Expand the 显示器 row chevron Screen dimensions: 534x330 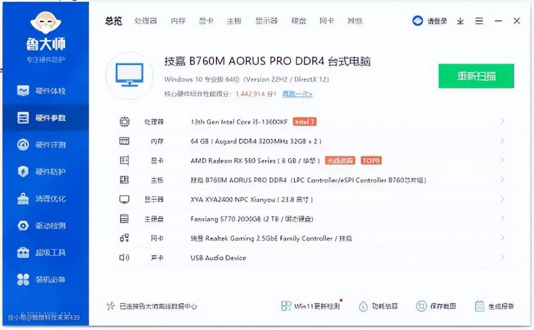coord(502,199)
